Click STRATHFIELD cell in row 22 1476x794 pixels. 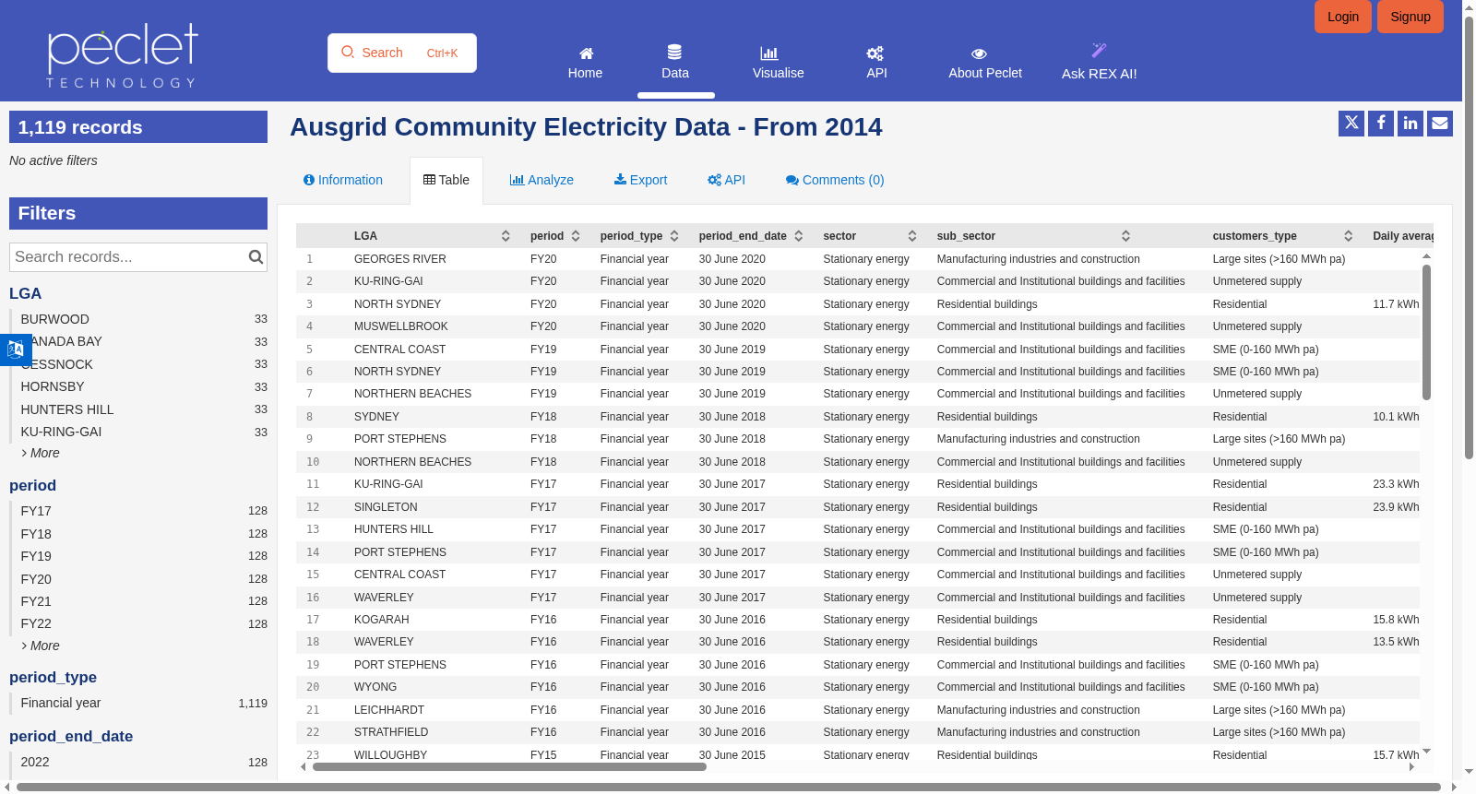(x=391, y=732)
